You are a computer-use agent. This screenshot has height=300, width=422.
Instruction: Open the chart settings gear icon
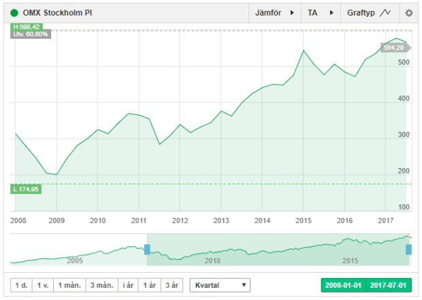click(x=408, y=13)
